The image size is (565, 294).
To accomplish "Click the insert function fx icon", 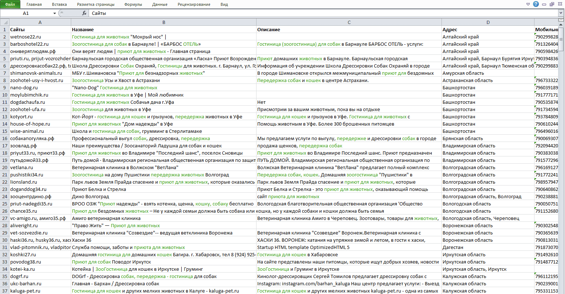I will pos(84,13).
